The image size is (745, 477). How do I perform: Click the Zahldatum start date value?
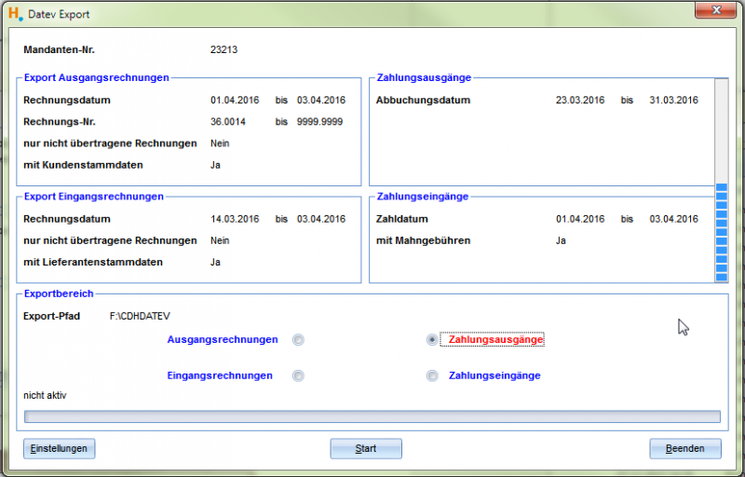pos(579,219)
